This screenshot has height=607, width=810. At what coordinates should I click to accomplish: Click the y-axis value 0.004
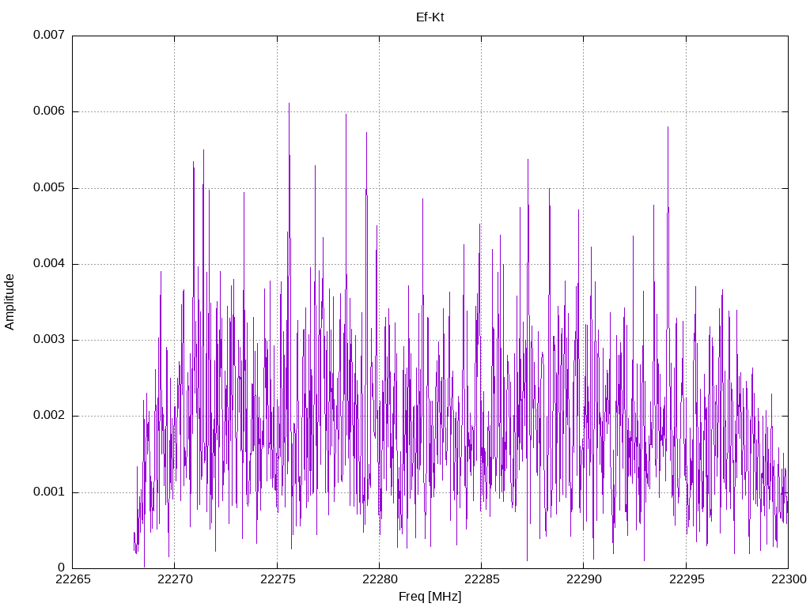pyautogui.click(x=49, y=263)
